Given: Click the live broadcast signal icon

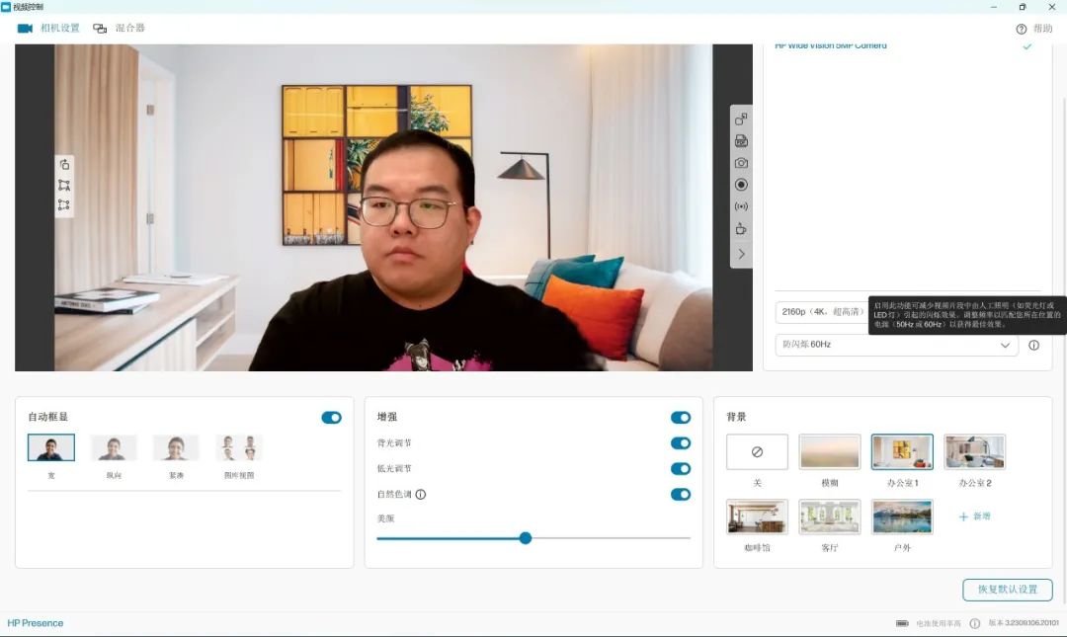Looking at the screenshot, I should 741,207.
